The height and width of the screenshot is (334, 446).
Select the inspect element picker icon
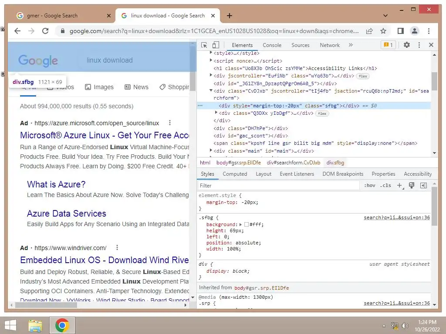(x=204, y=45)
